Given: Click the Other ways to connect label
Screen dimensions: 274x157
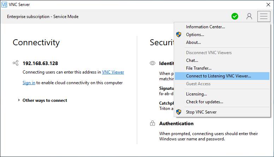Looking at the screenshot, I should pyautogui.click(x=45, y=100).
